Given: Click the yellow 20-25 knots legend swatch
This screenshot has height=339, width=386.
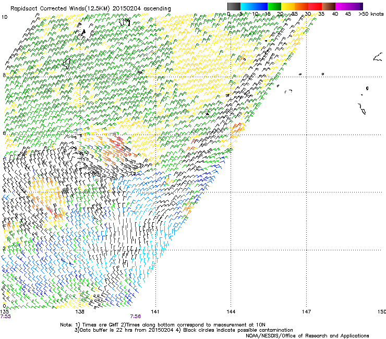Looking at the screenshot, I should (288, 6).
